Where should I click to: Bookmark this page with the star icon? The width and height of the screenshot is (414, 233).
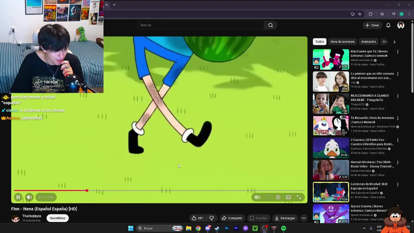(360, 14)
